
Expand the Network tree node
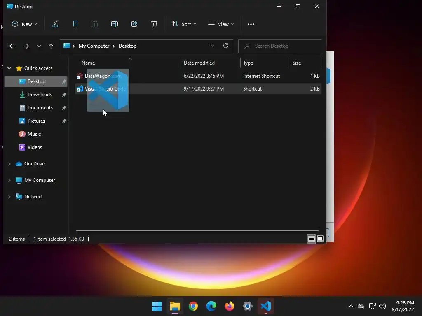coord(9,197)
